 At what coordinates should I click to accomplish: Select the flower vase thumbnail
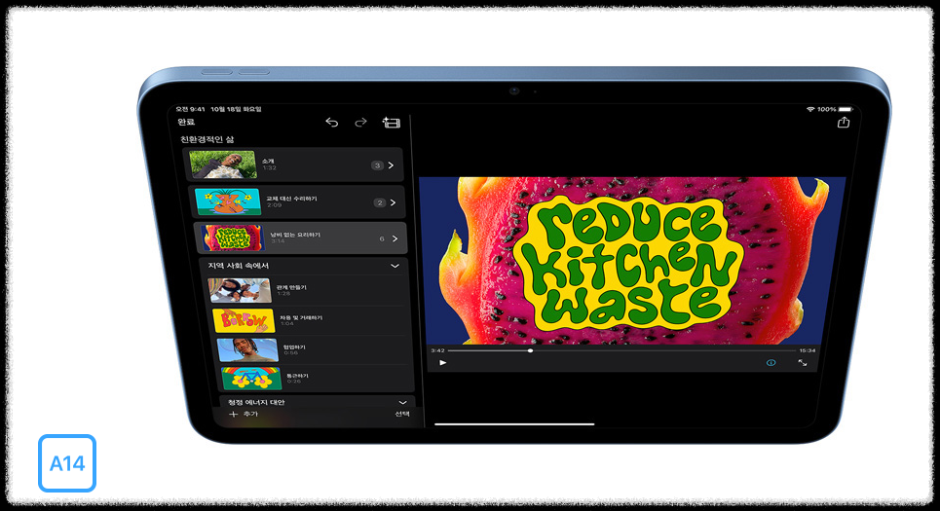point(228,202)
